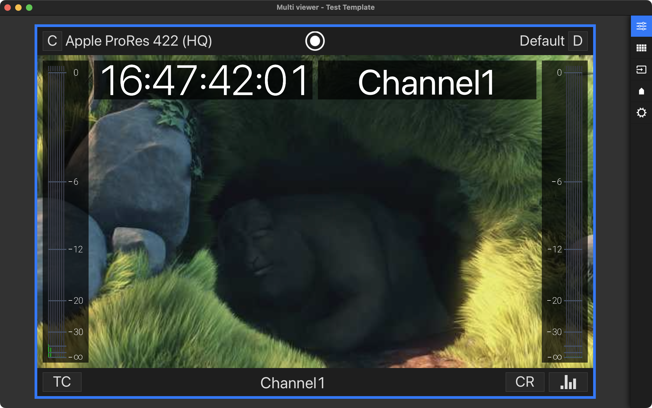Select the Channel1 video preview
This screenshot has height=408, width=652.
point(315,211)
